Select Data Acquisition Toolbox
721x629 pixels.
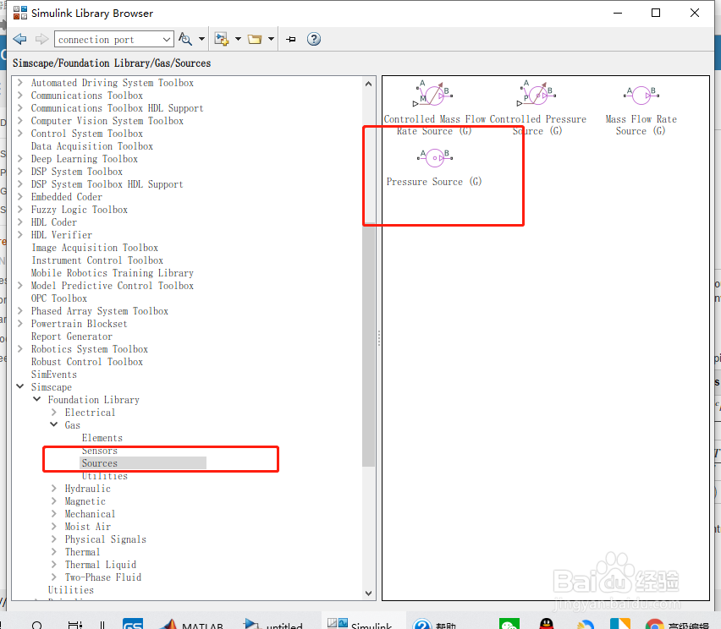click(92, 146)
